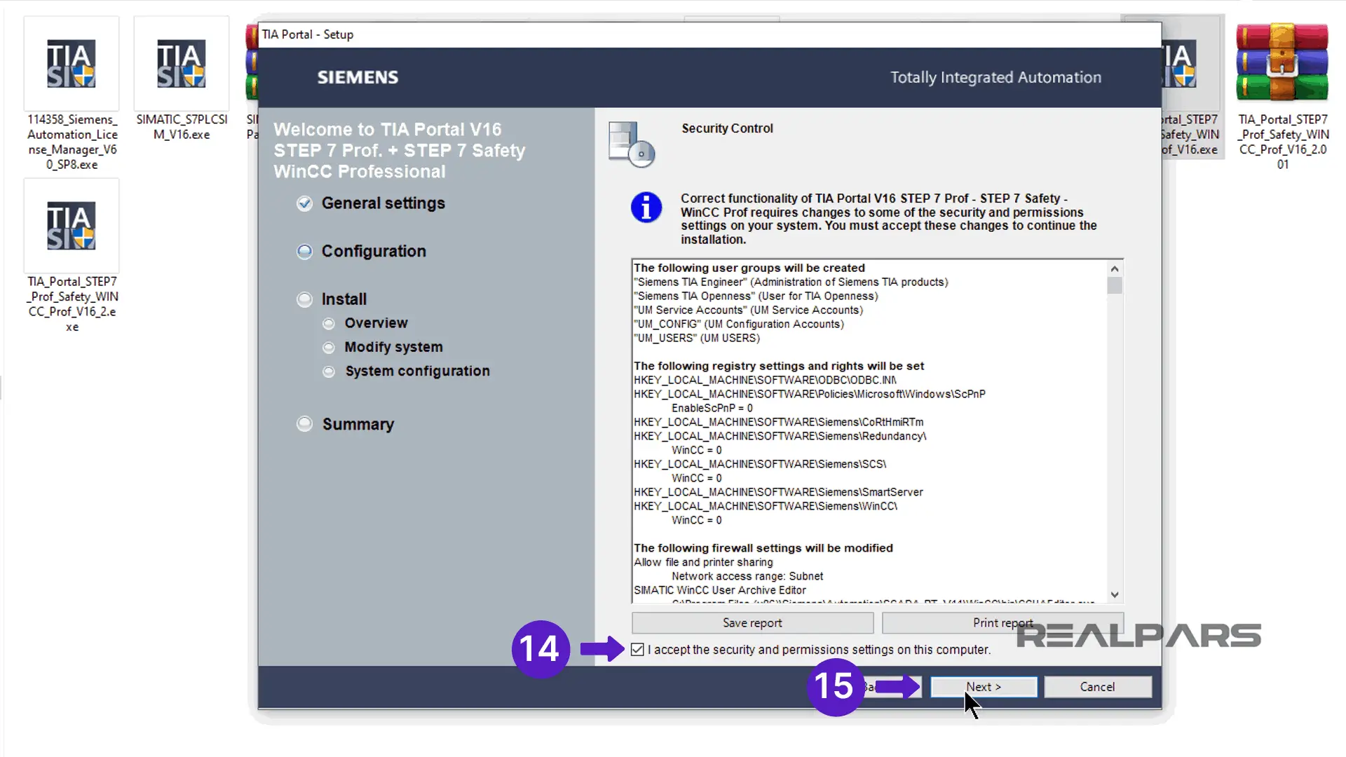Launch the SIMATIC_S7PLCSIM_V16 installer icon
The height and width of the screenshot is (757, 1346).
[181, 63]
